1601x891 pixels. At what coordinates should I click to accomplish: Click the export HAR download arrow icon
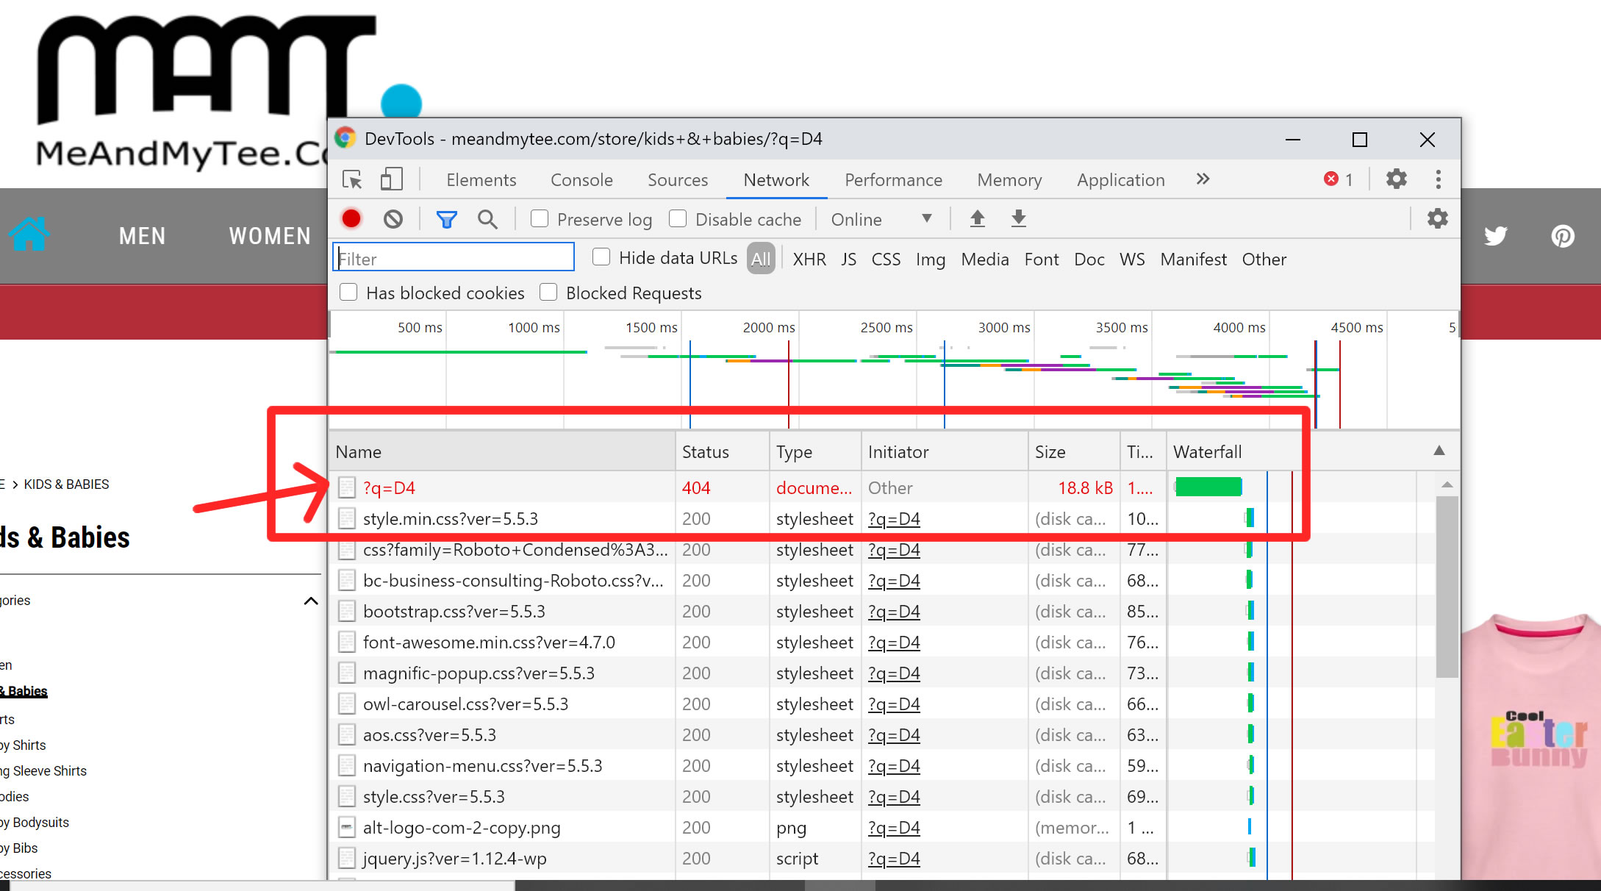[x=1018, y=219]
